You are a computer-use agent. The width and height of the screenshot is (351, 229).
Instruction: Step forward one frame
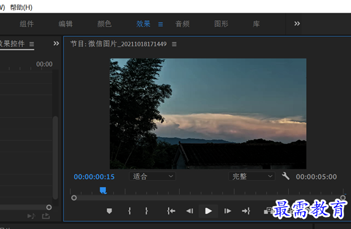click(x=227, y=211)
